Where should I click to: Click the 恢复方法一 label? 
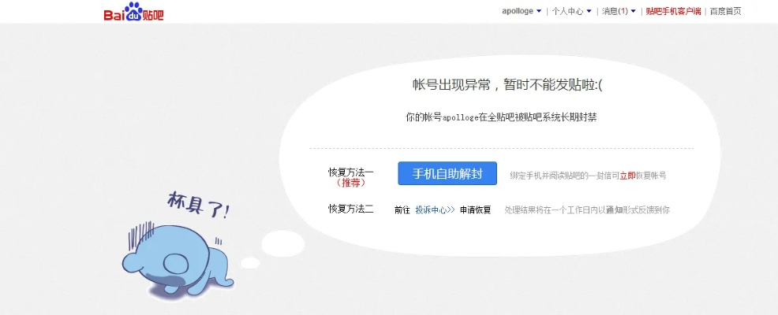click(x=350, y=172)
